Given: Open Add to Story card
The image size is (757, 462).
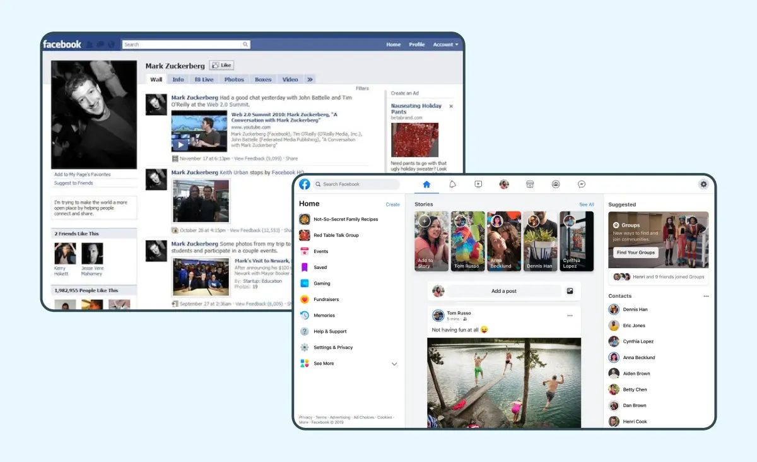Looking at the screenshot, I should tap(431, 241).
